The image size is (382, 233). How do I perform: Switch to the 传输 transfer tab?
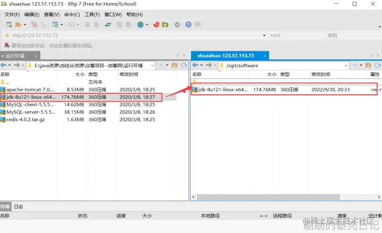click(5, 207)
